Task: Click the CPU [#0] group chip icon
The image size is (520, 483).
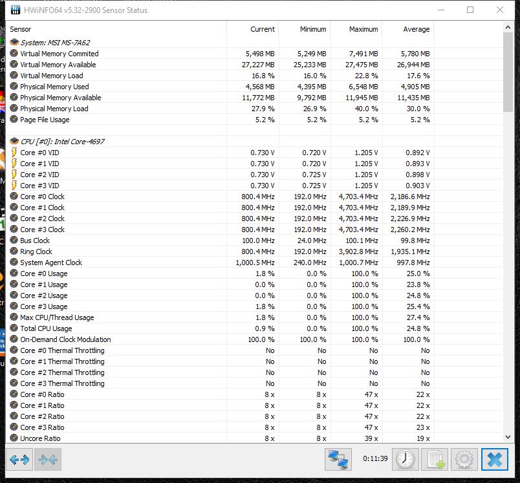Action: 14,141
